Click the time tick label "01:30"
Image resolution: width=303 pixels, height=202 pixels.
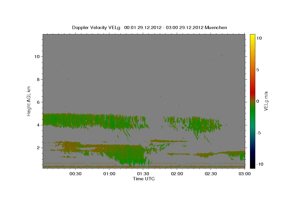click(x=143, y=174)
